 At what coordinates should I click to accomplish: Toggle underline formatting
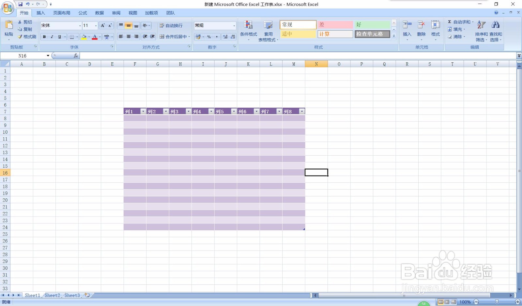tap(59, 37)
